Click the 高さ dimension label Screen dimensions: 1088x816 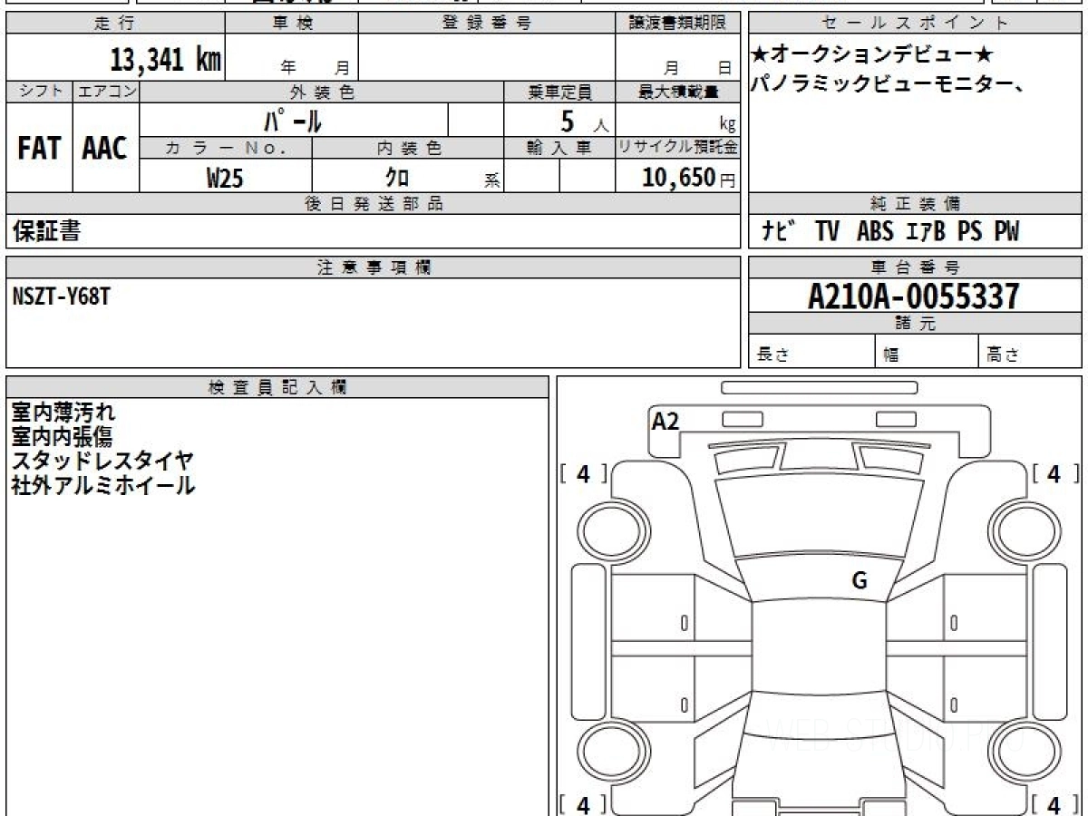point(1003,356)
